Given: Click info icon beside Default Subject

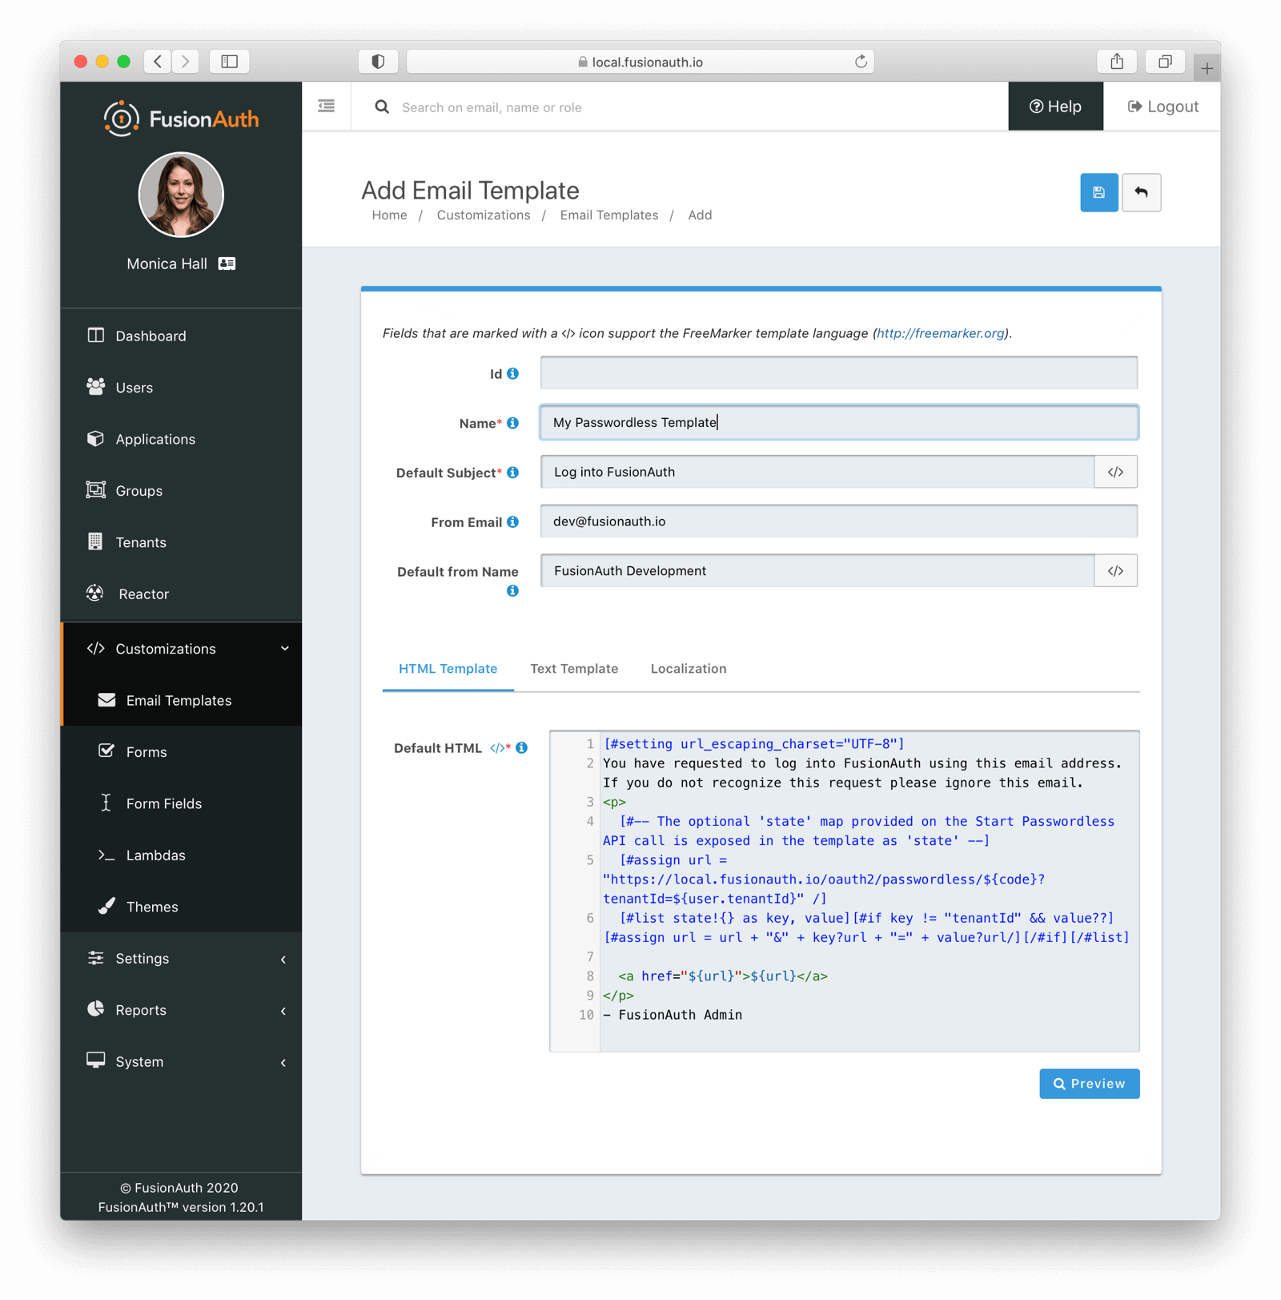Looking at the screenshot, I should [513, 473].
